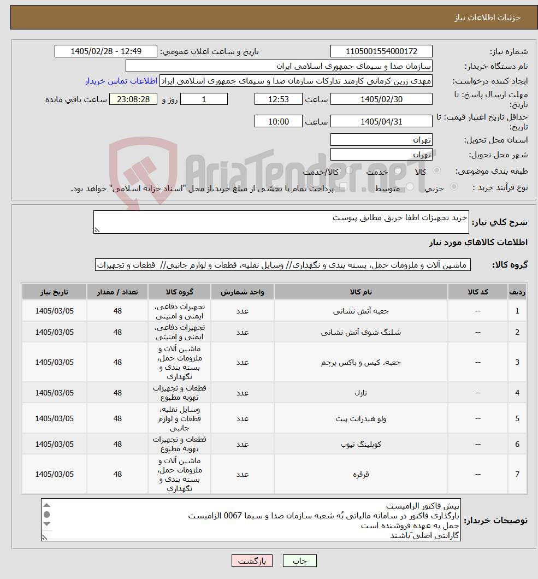Click goods group cell in the قرقره row

(180, 474)
